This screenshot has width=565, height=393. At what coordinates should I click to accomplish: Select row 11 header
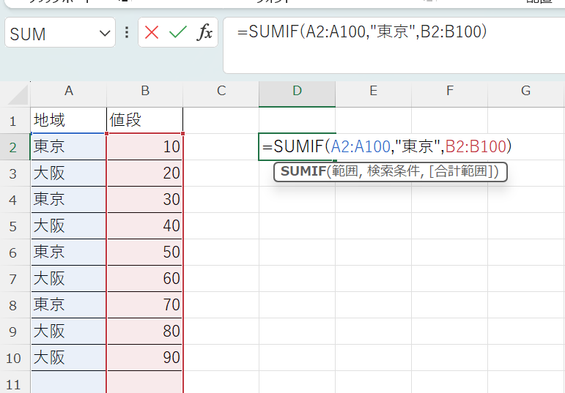tap(14, 383)
